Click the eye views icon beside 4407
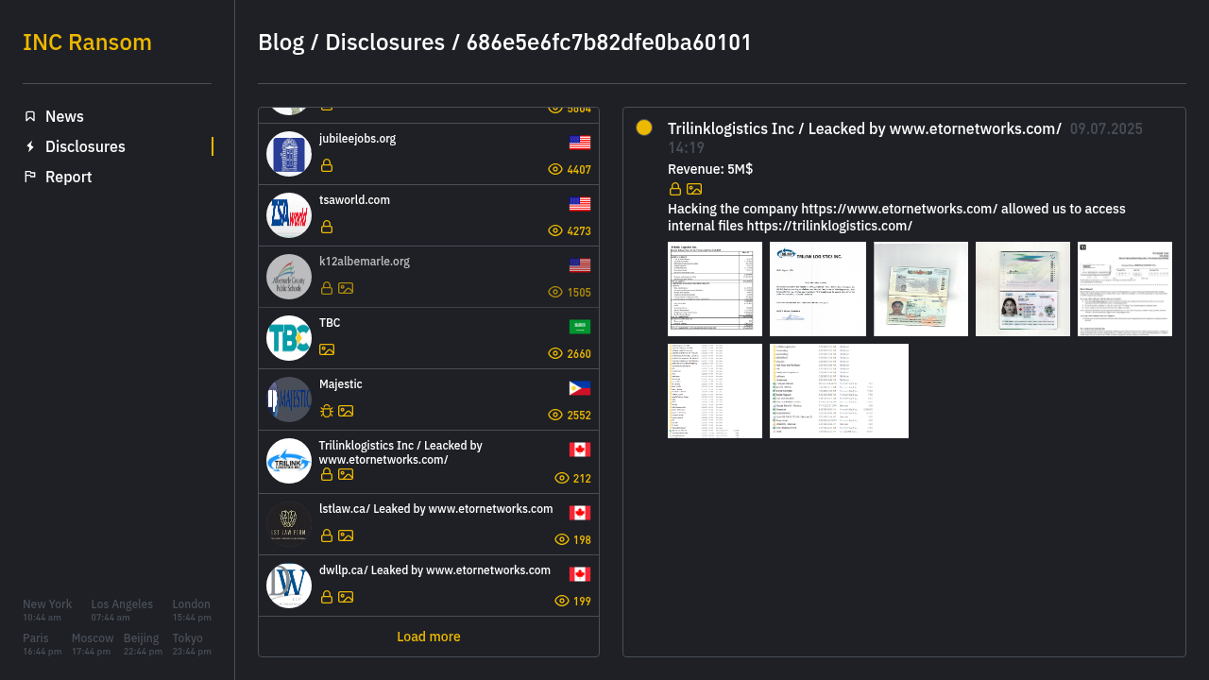Image resolution: width=1209 pixels, height=680 pixels. (555, 170)
